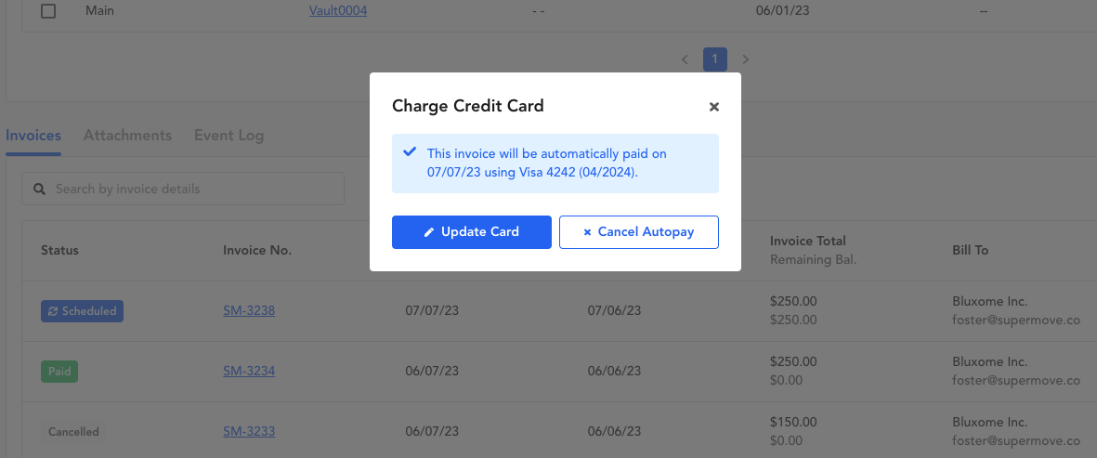
Task: Switch to the Attachments tab
Action: (127, 135)
